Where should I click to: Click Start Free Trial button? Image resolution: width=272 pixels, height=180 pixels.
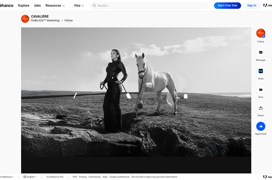coord(227,6)
